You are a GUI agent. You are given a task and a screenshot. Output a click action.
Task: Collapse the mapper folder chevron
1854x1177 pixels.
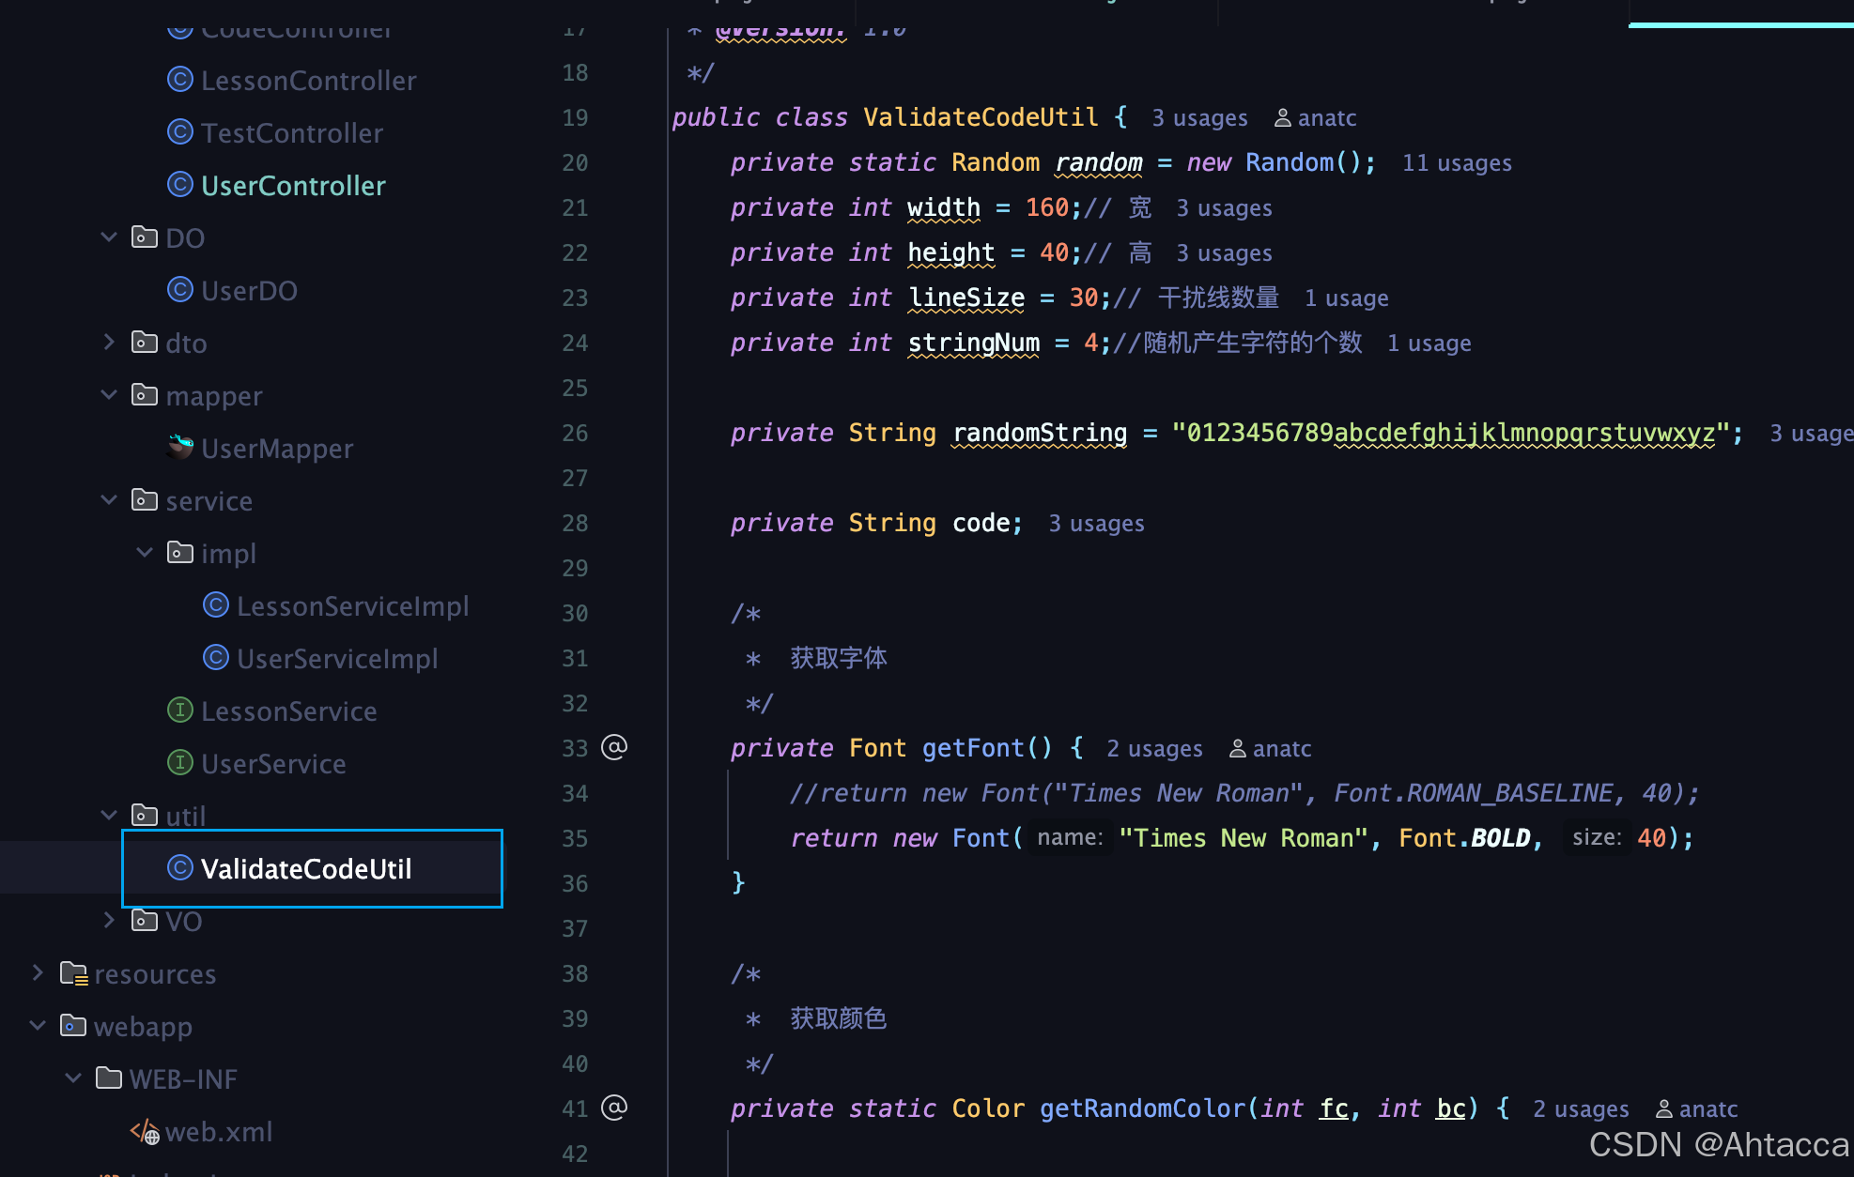pyautogui.click(x=109, y=395)
